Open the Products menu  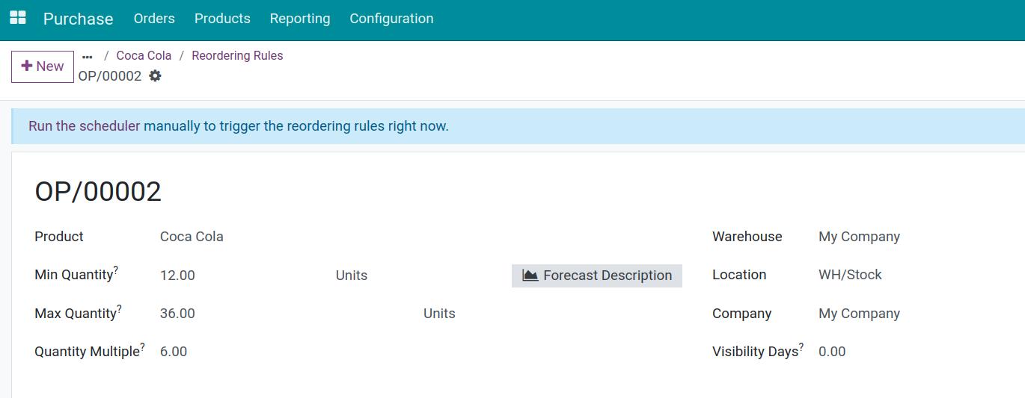[222, 19]
